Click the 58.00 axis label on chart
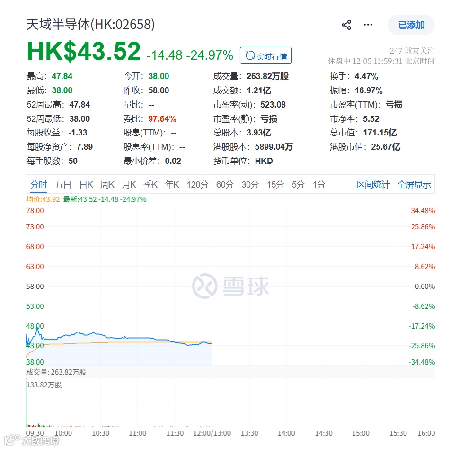Viewport: 450px width, 449px height. (35, 286)
